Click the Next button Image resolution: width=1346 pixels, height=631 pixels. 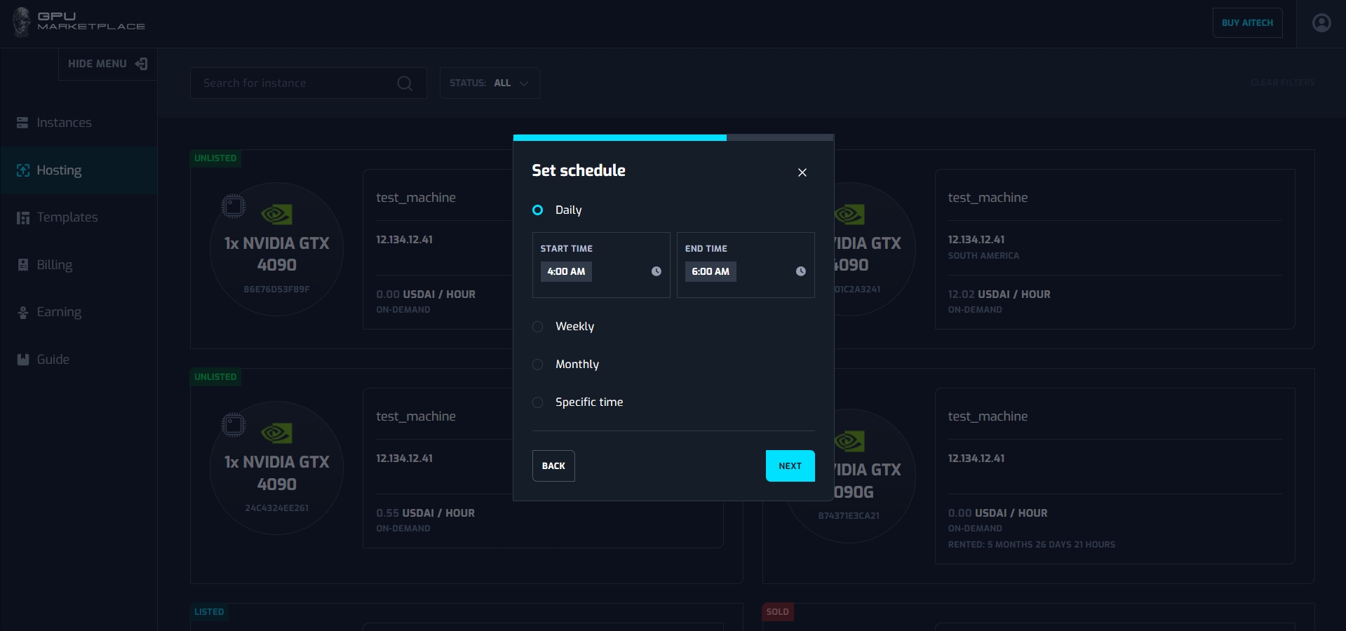point(790,466)
